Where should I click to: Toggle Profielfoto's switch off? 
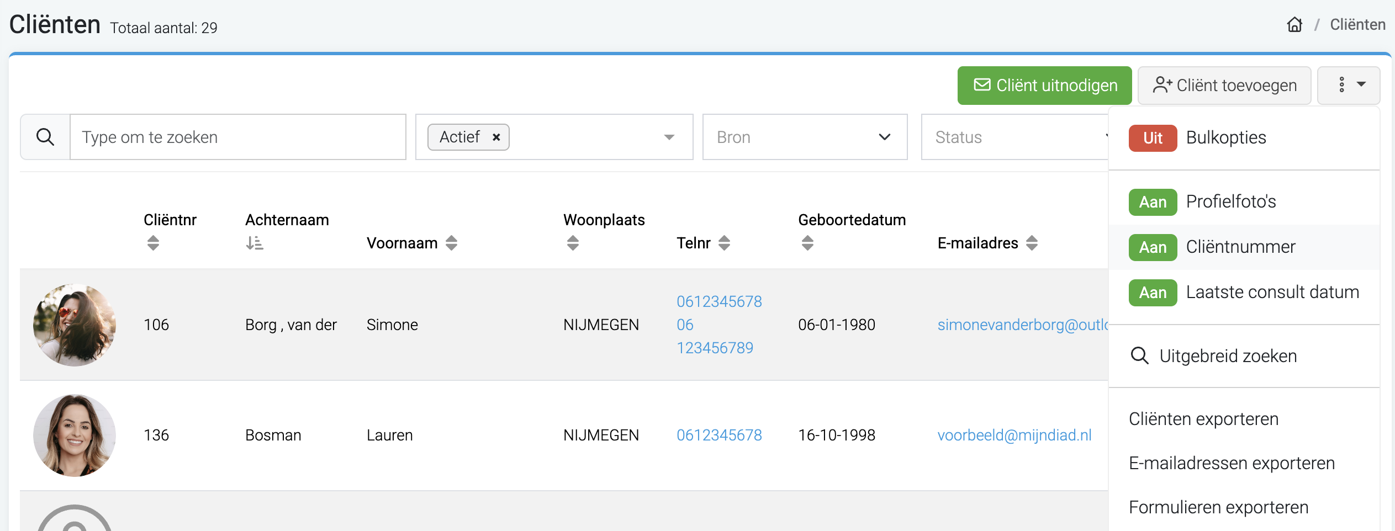coord(1153,202)
